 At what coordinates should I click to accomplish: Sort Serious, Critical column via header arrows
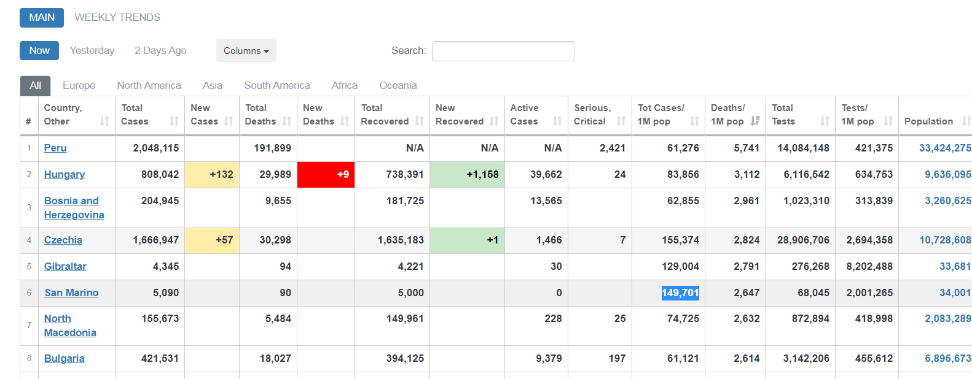[x=621, y=121]
